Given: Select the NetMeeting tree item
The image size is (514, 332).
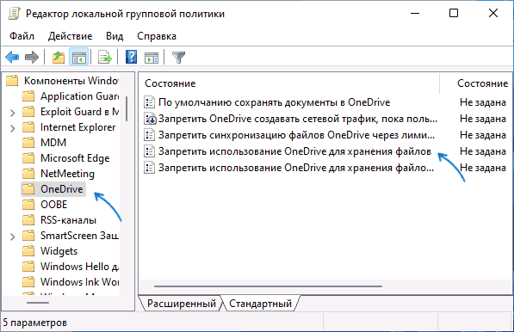Looking at the screenshot, I should 67,174.
